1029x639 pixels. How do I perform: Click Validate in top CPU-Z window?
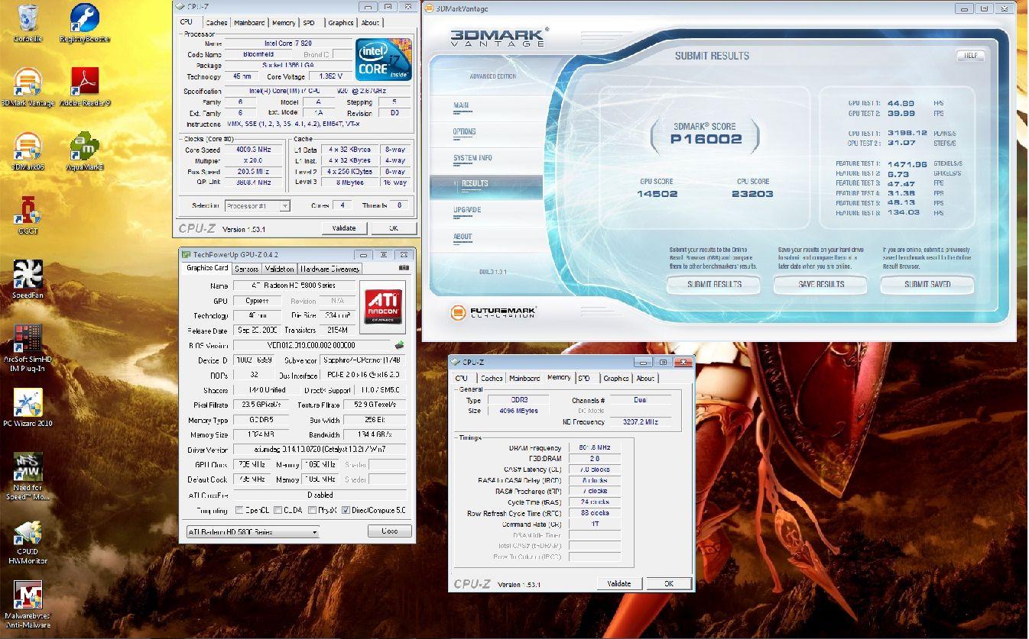click(x=344, y=228)
